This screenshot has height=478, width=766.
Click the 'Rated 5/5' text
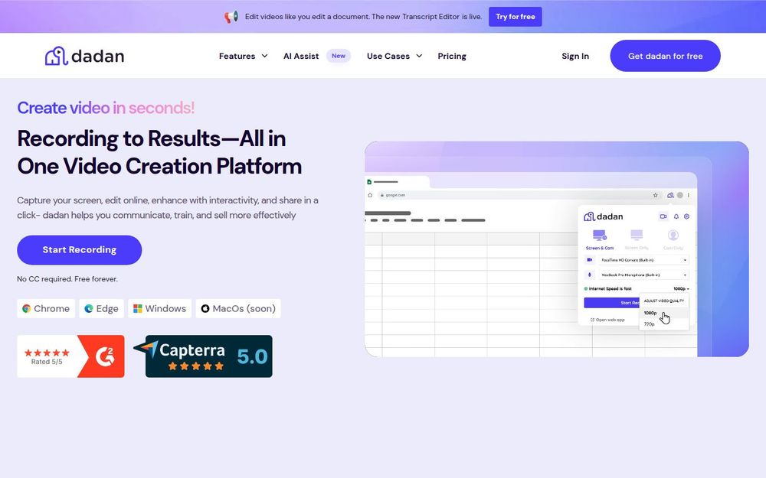click(47, 362)
